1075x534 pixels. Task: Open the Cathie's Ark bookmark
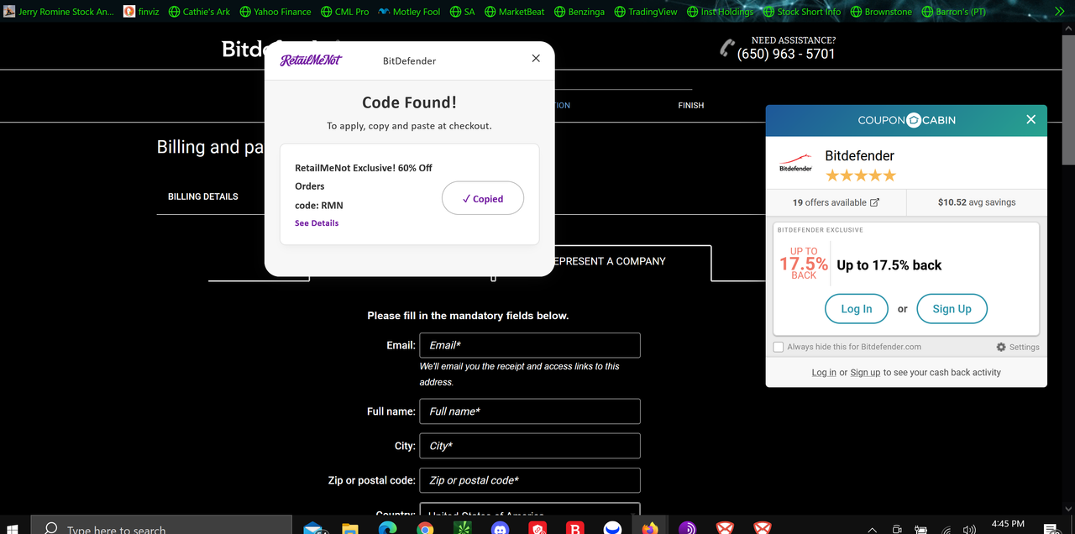pos(200,12)
